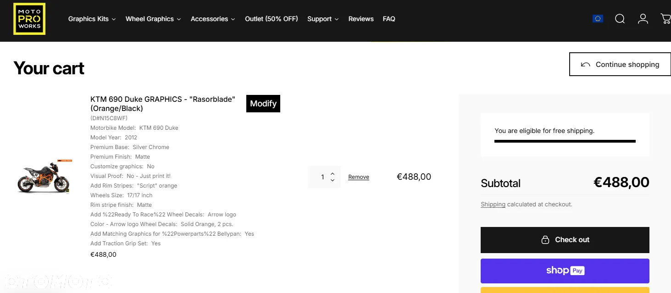Viewport: 671px width, 293px height.
Task: Click Modify for the KTM 690 Duke graphics
Action: [x=263, y=104]
